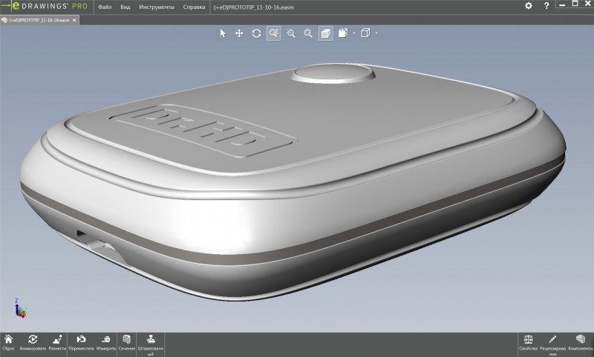Click the XYZ coordinate triad
This screenshot has width=594, height=357.
[21, 308]
